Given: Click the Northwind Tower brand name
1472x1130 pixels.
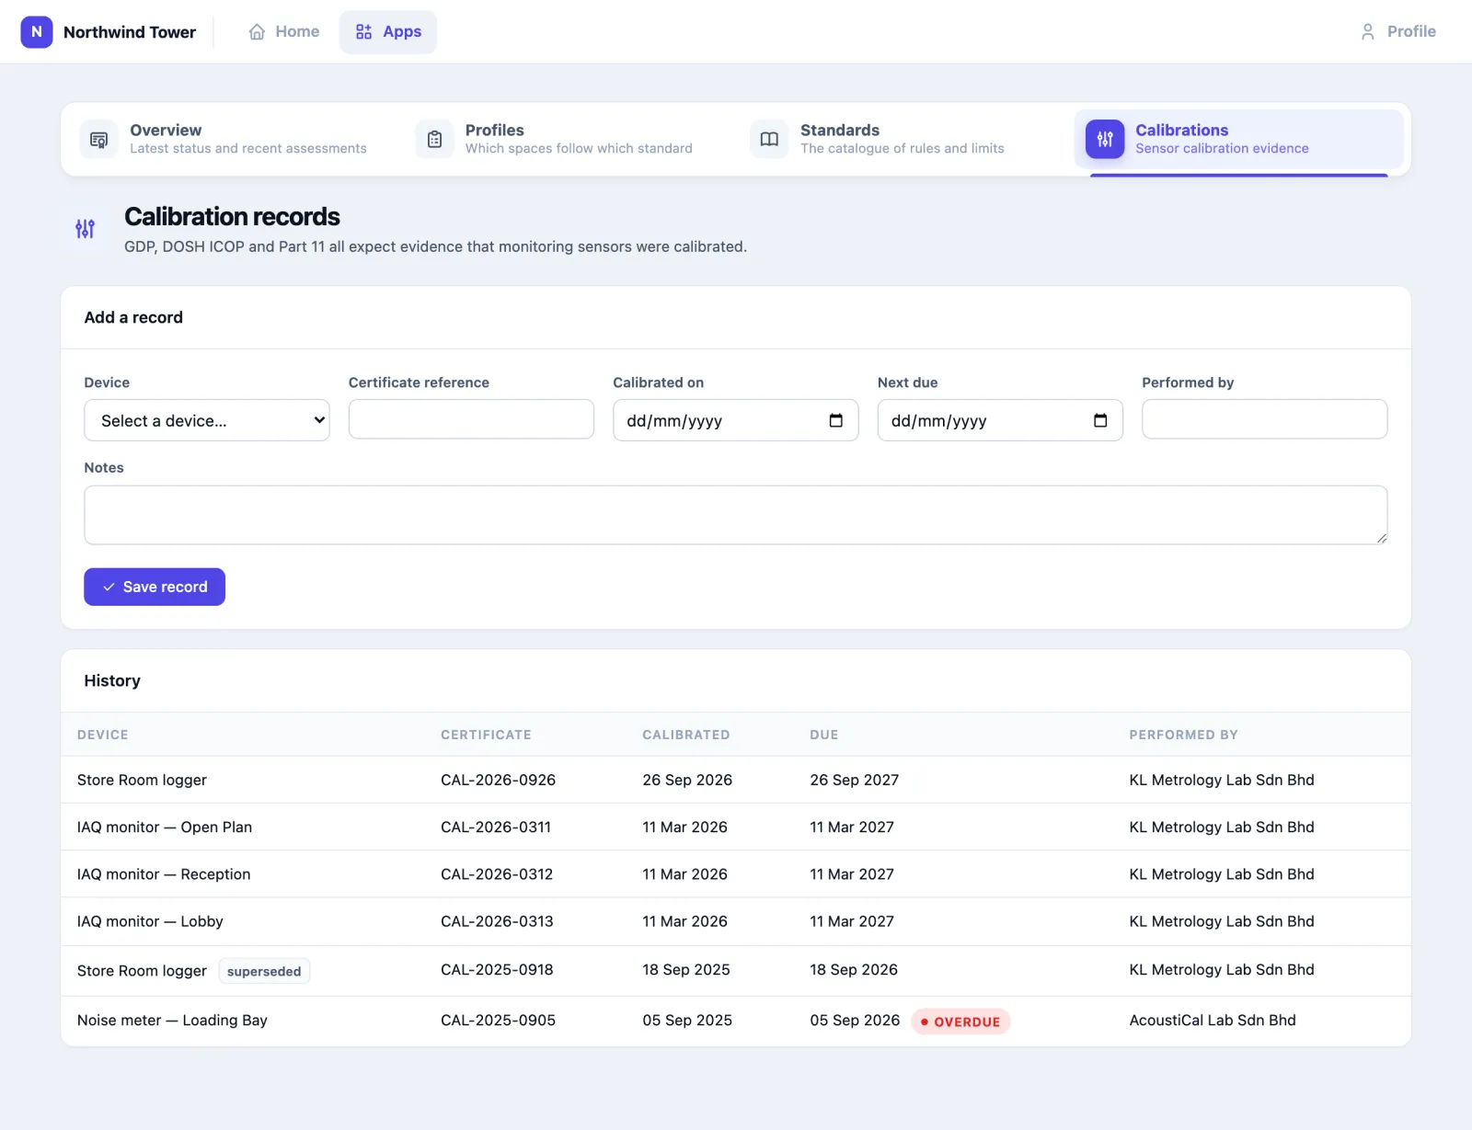Looking at the screenshot, I should [130, 32].
